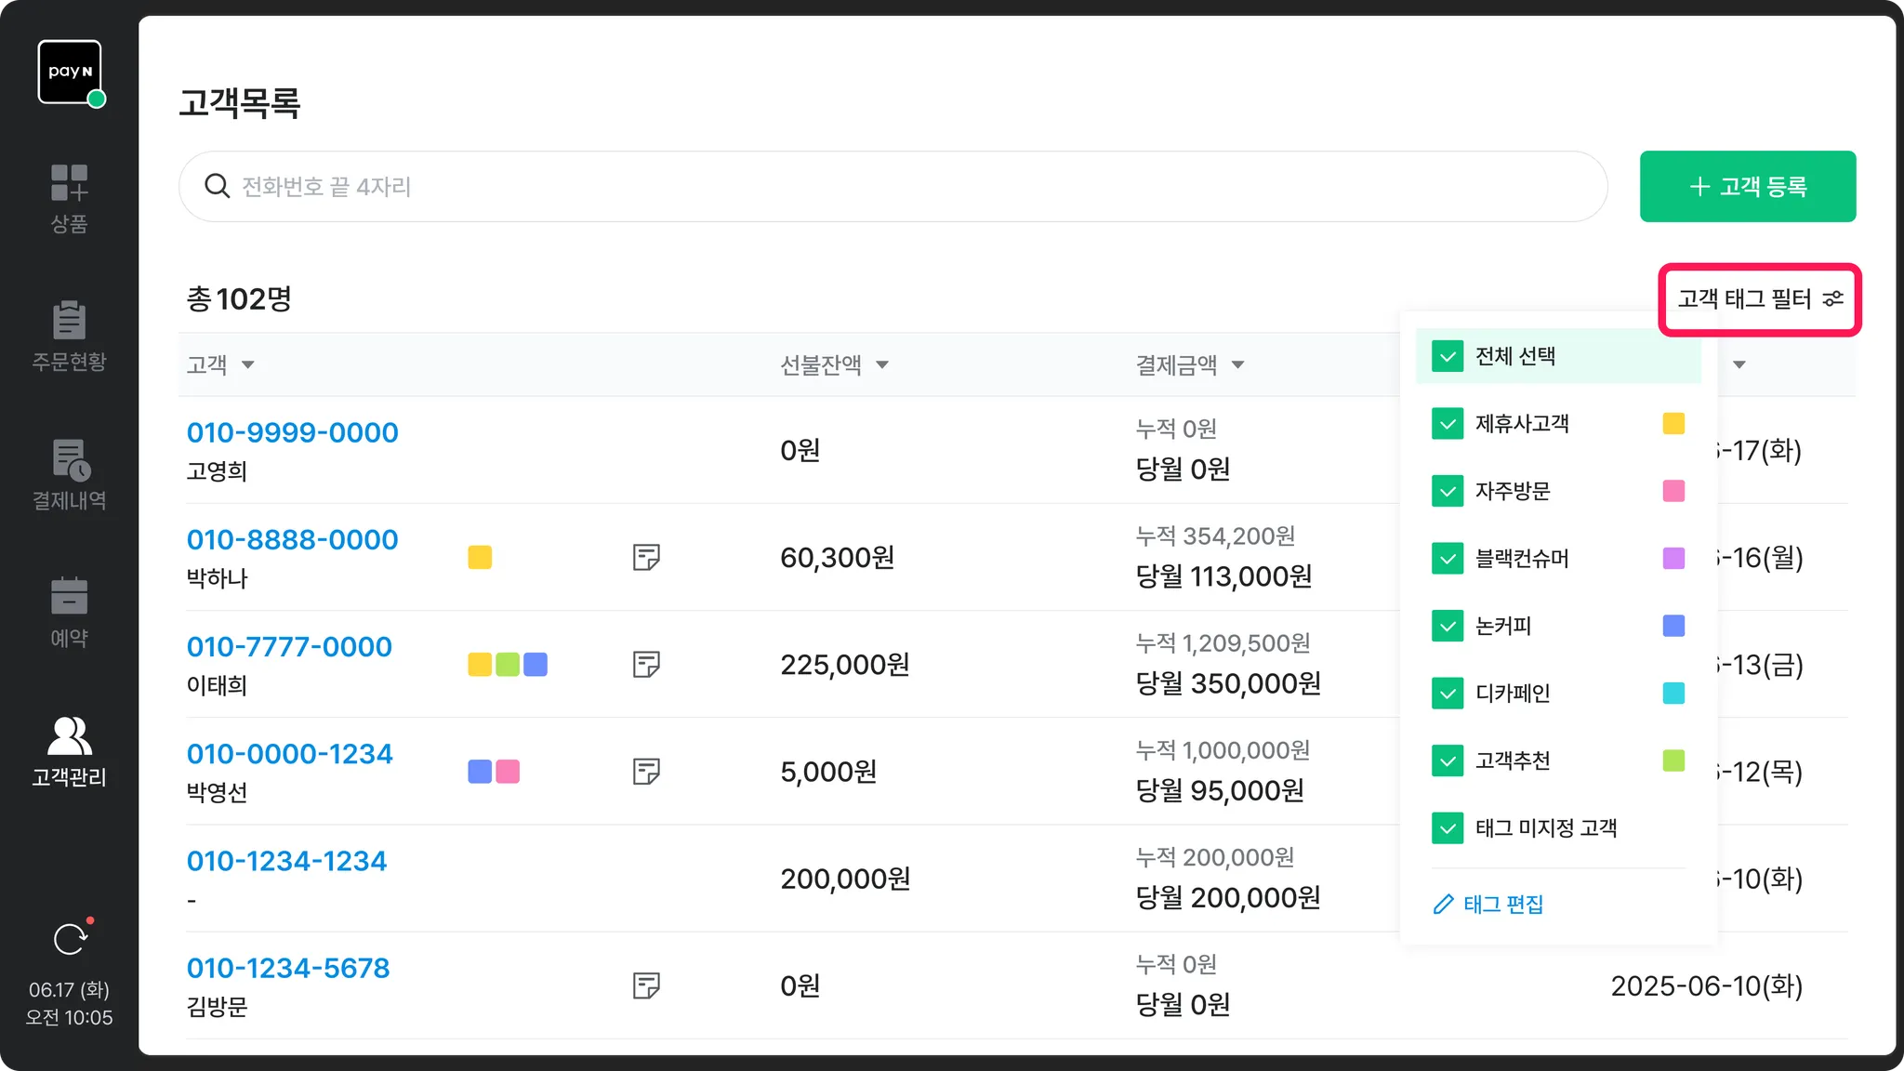Open the 예약 reservation calendar icon
Viewport: 1904px width, 1071px height.
(x=69, y=597)
